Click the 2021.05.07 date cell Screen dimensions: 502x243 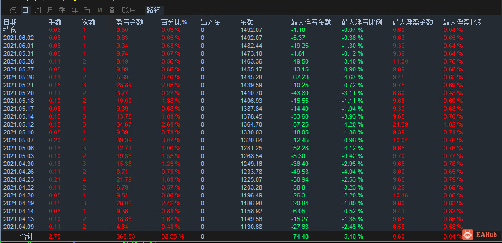tap(18, 140)
